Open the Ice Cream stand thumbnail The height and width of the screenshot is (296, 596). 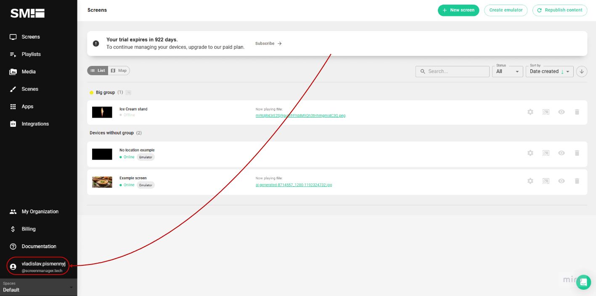[x=102, y=112]
